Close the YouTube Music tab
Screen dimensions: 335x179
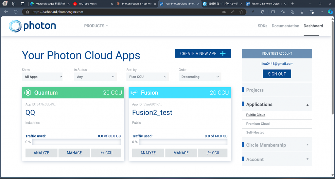tap(112, 4)
